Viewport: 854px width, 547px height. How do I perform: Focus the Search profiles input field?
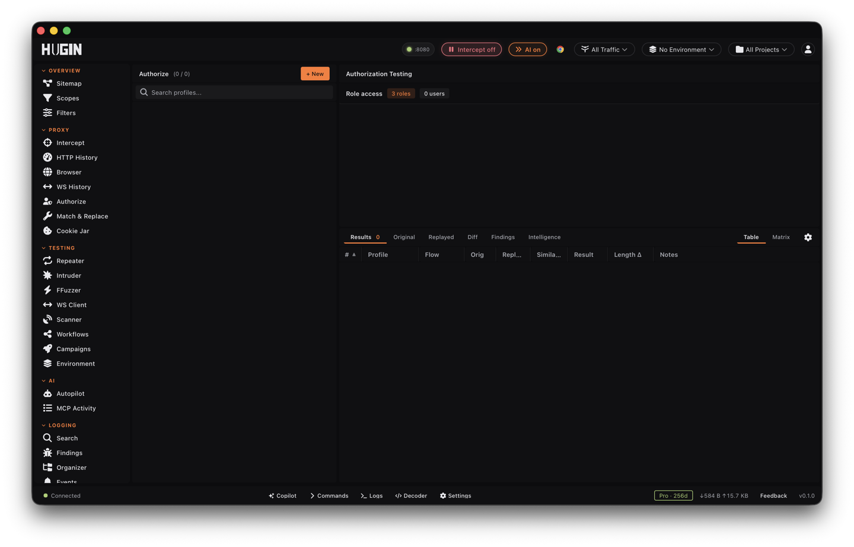pos(234,93)
